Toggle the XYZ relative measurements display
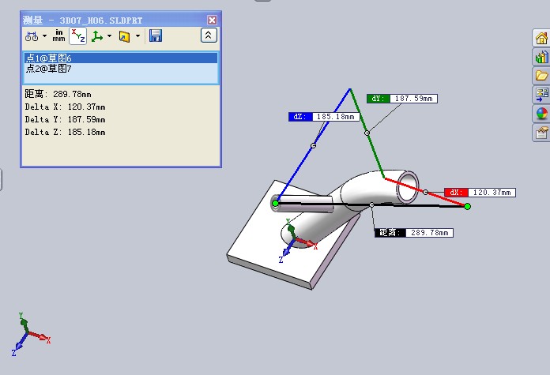The height and width of the screenshot is (375, 550). pos(78,36)
